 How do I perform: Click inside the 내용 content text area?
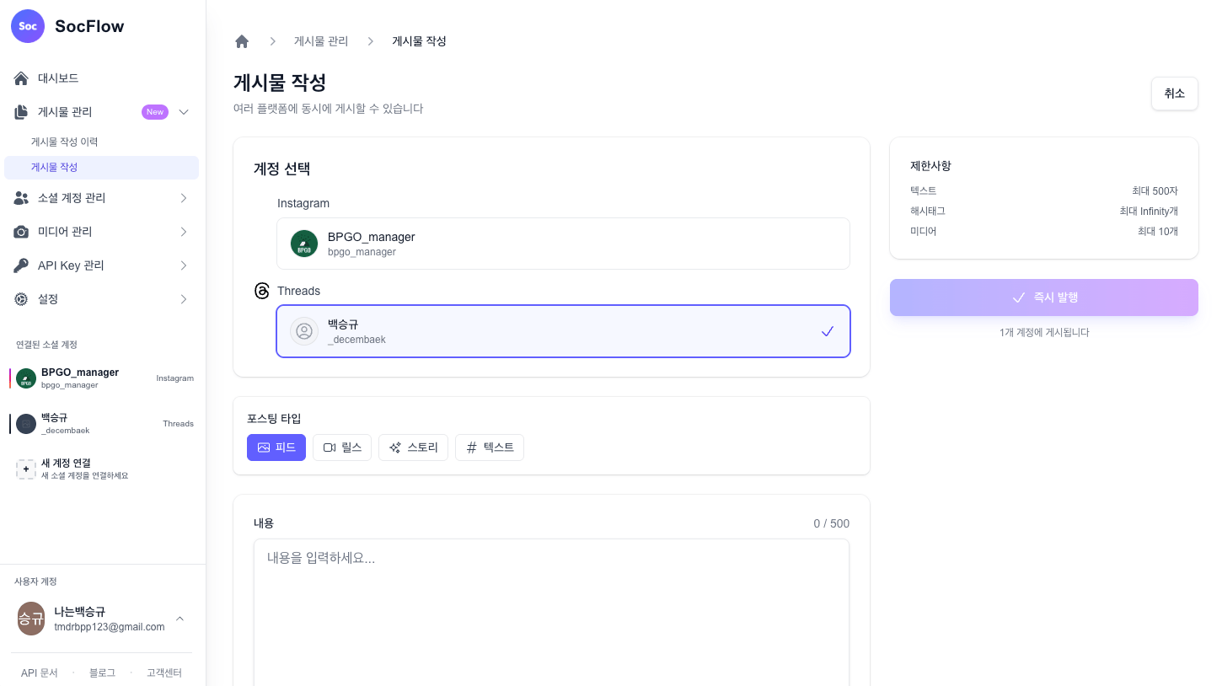pyautogui.click(x=551, y=607)
